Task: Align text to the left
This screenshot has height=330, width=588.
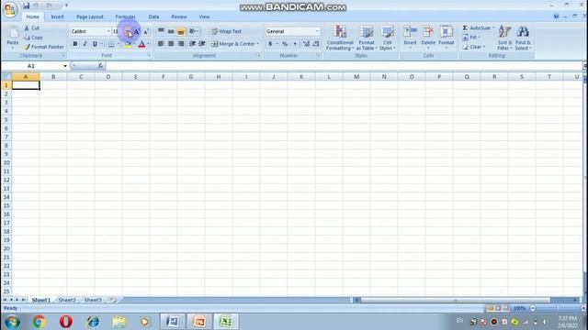Action: point(161,44)
